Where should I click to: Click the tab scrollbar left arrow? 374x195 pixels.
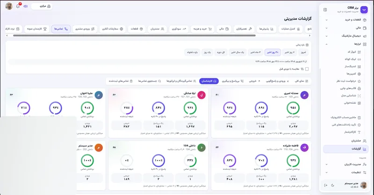7,36
